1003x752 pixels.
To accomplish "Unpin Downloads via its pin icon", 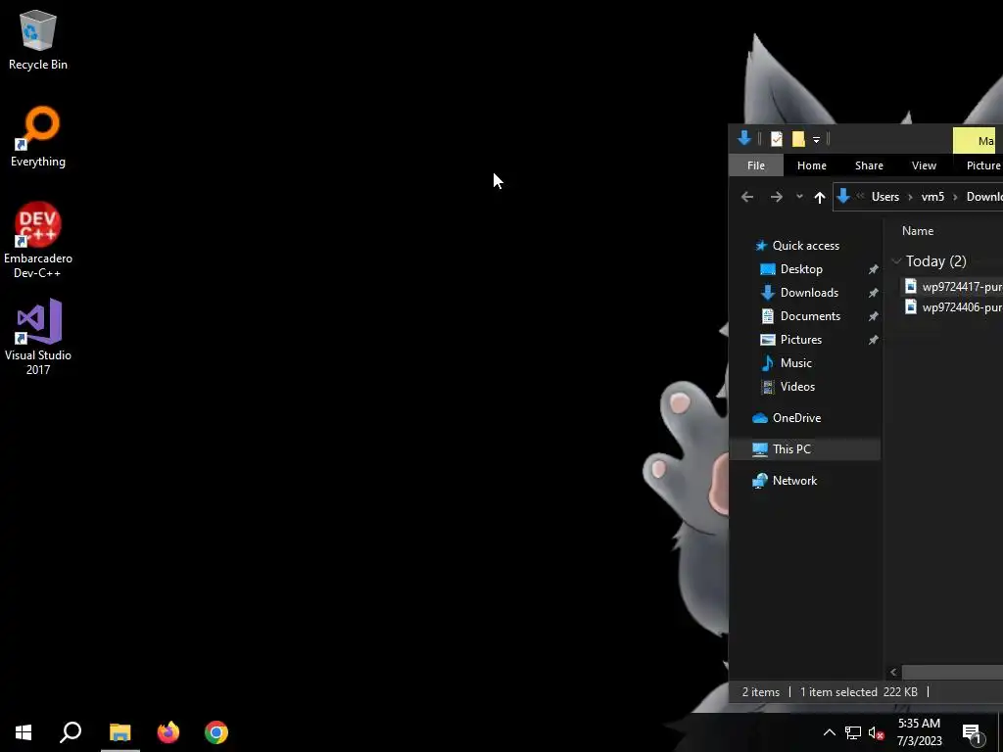I will coord(873,293).
